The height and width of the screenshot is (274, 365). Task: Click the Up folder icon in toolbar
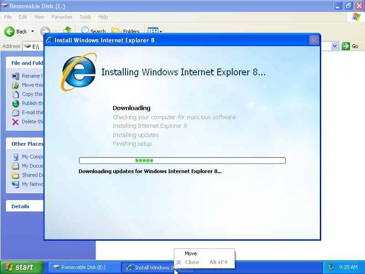coord(67,30)
